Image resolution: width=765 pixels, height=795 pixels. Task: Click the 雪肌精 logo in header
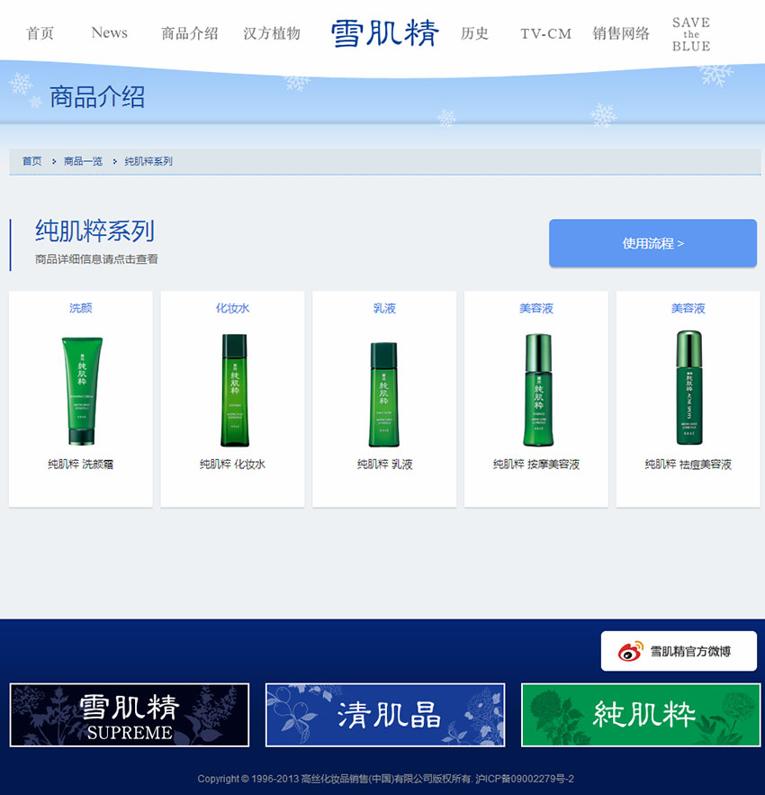[385, 33]
